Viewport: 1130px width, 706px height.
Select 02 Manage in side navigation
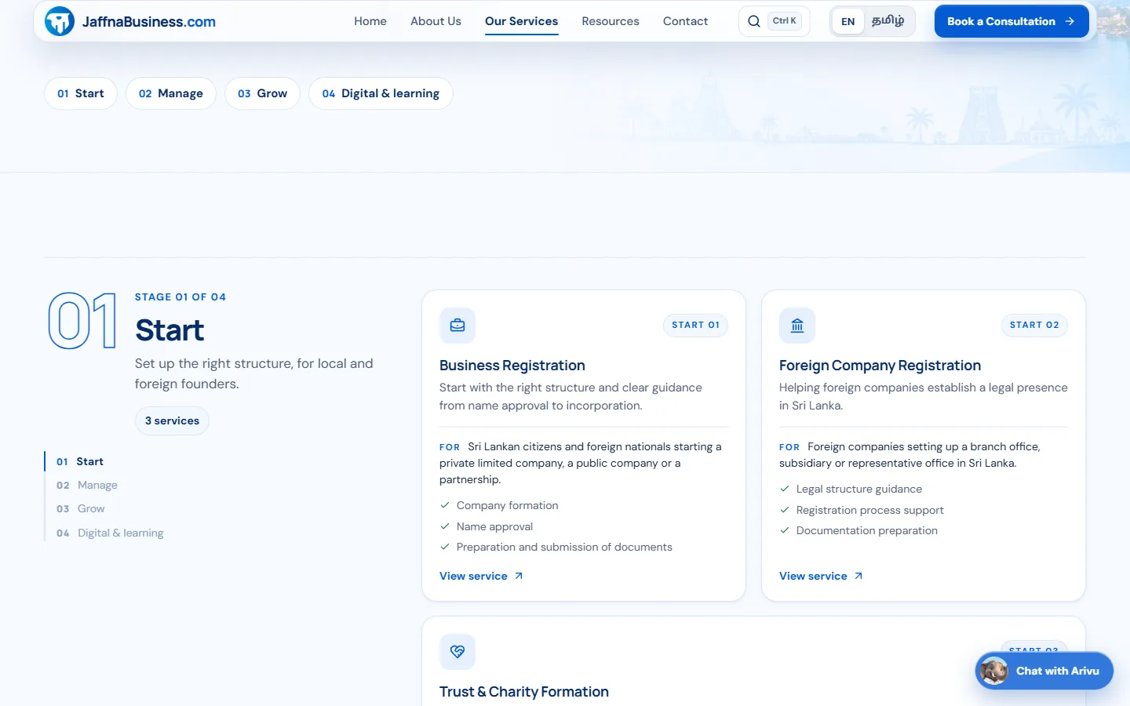87,485
